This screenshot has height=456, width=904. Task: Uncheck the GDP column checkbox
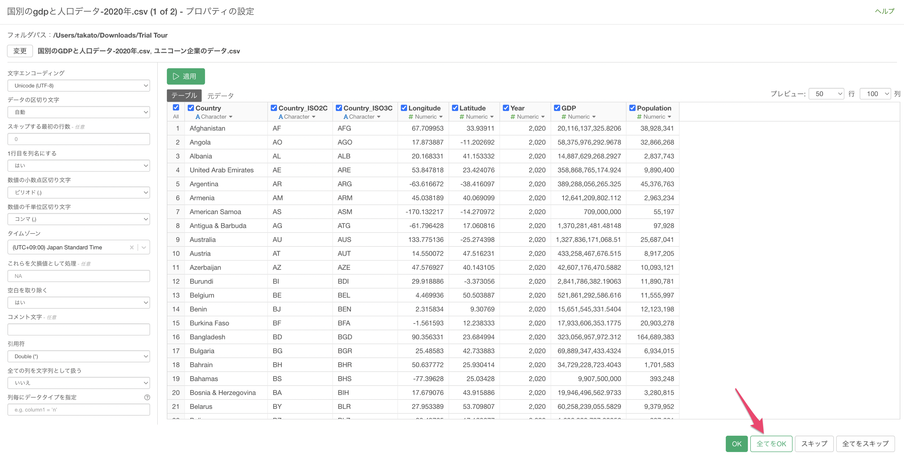557,108
